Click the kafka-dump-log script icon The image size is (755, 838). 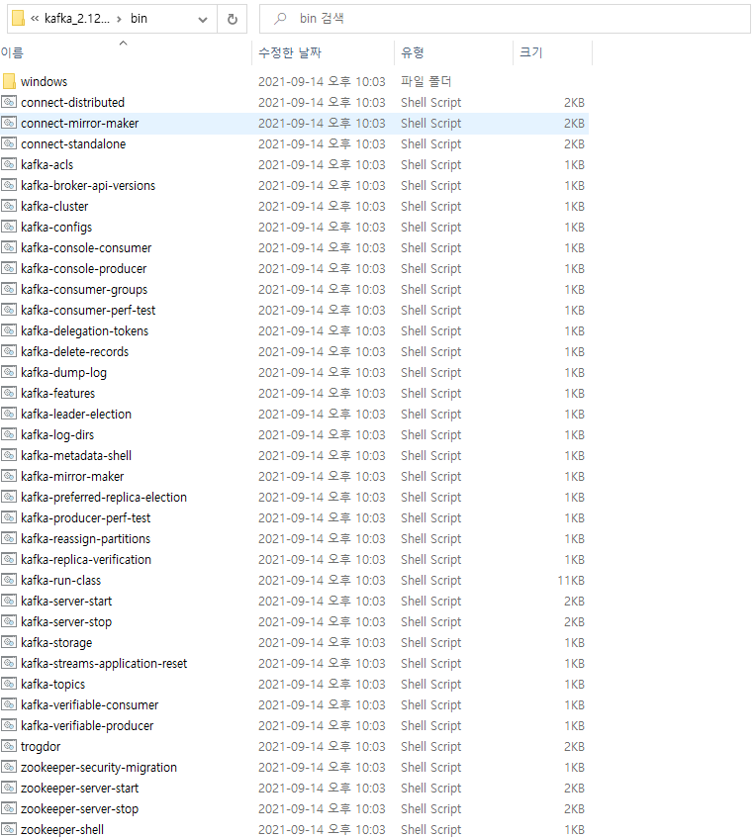[x=9, y=372]
